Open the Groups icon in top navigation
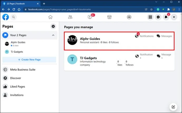This screenshot has height=113, width=182. [129, 17]
